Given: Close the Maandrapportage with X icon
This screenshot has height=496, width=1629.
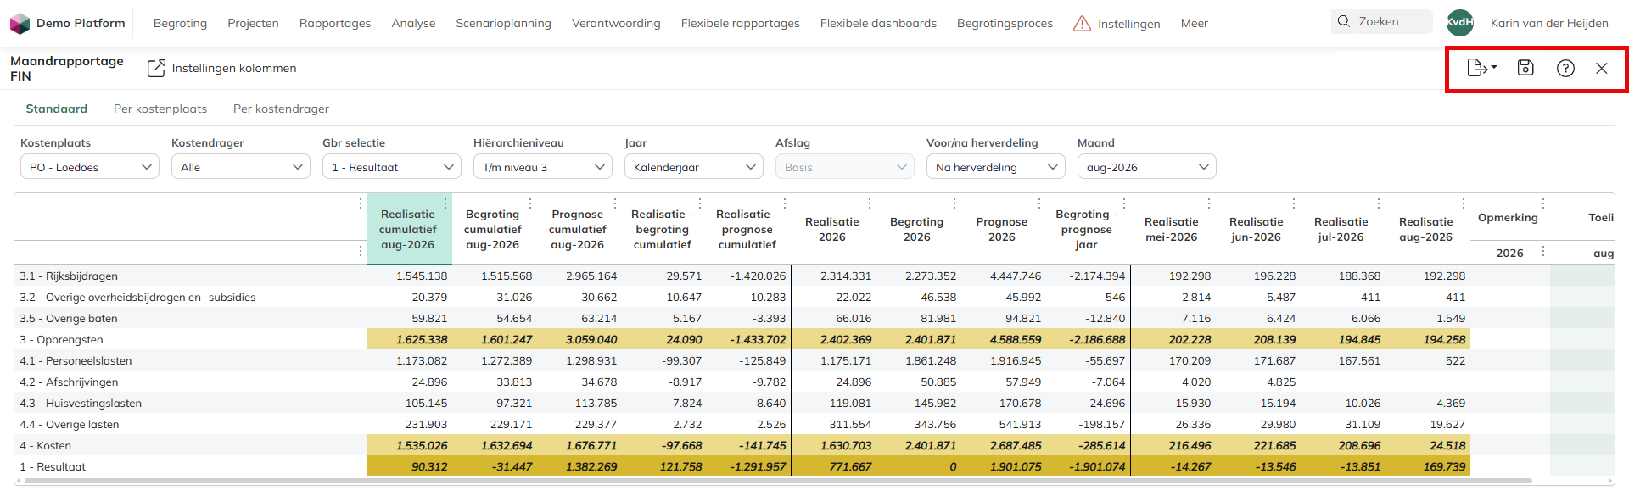Looking at the screenshot, I should point(1601,68).
